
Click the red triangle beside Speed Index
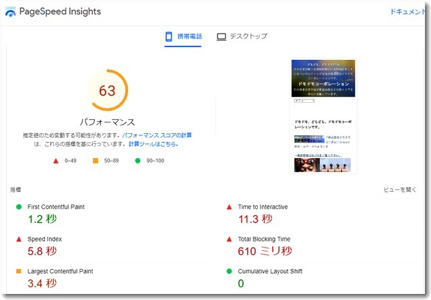pyautogui.click(x=19, y=239)
